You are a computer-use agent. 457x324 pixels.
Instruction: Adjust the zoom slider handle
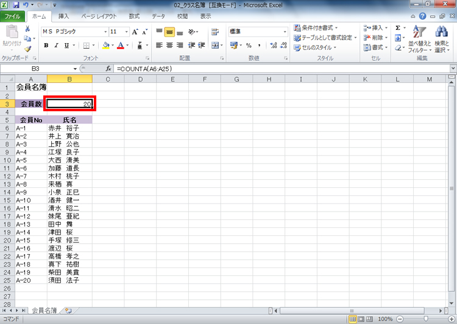pos(426,319)
